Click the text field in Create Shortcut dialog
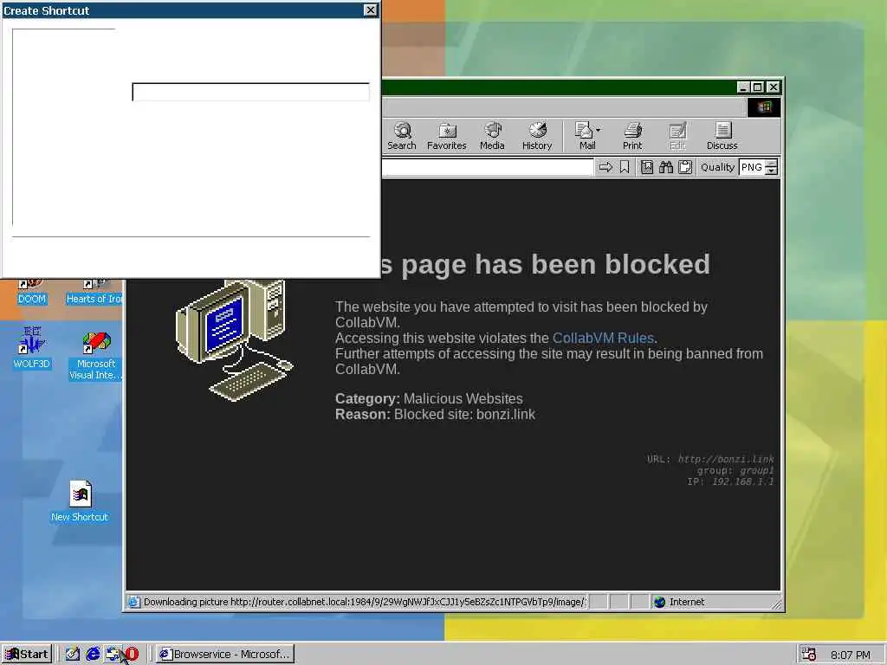 coord(250,92)
